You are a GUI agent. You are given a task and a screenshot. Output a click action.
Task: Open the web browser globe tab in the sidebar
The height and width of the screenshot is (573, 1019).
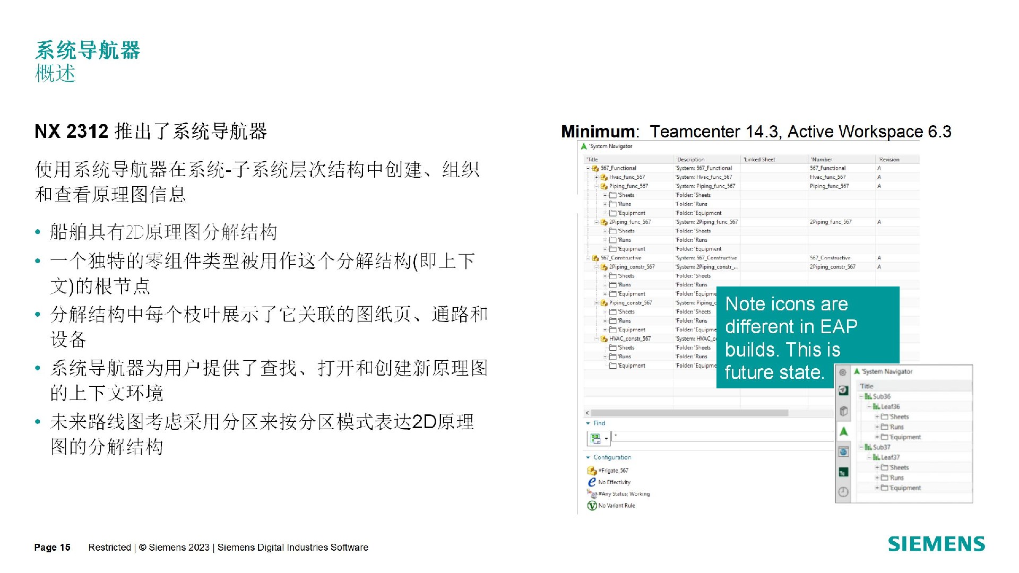click(x=843, y=452)
